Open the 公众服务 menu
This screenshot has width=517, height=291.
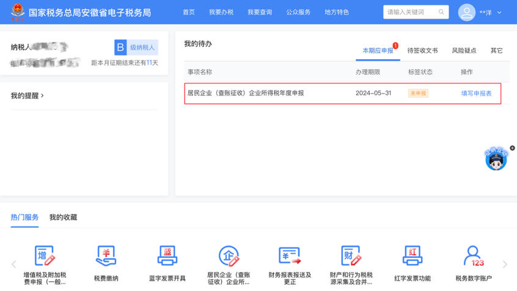click(x=298, y=12)
